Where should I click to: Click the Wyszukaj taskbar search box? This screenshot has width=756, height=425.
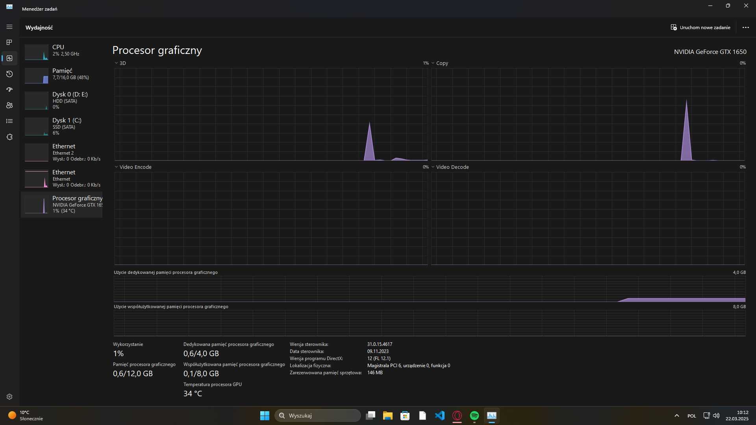pyautogui.click(x=317, y=416)
